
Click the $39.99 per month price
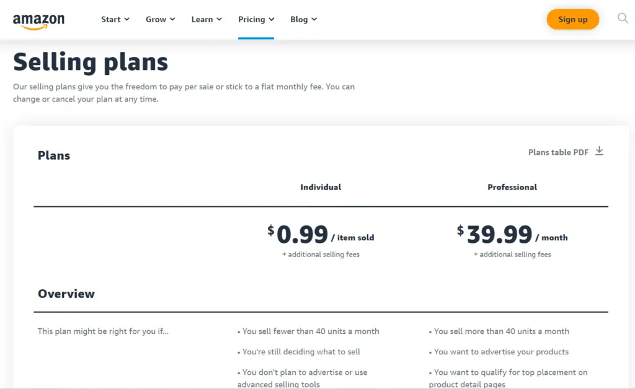512,235
